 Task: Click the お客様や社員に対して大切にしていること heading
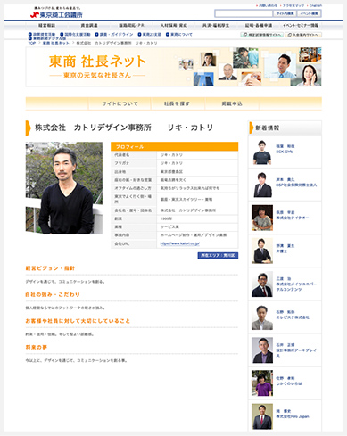(78, 321)
